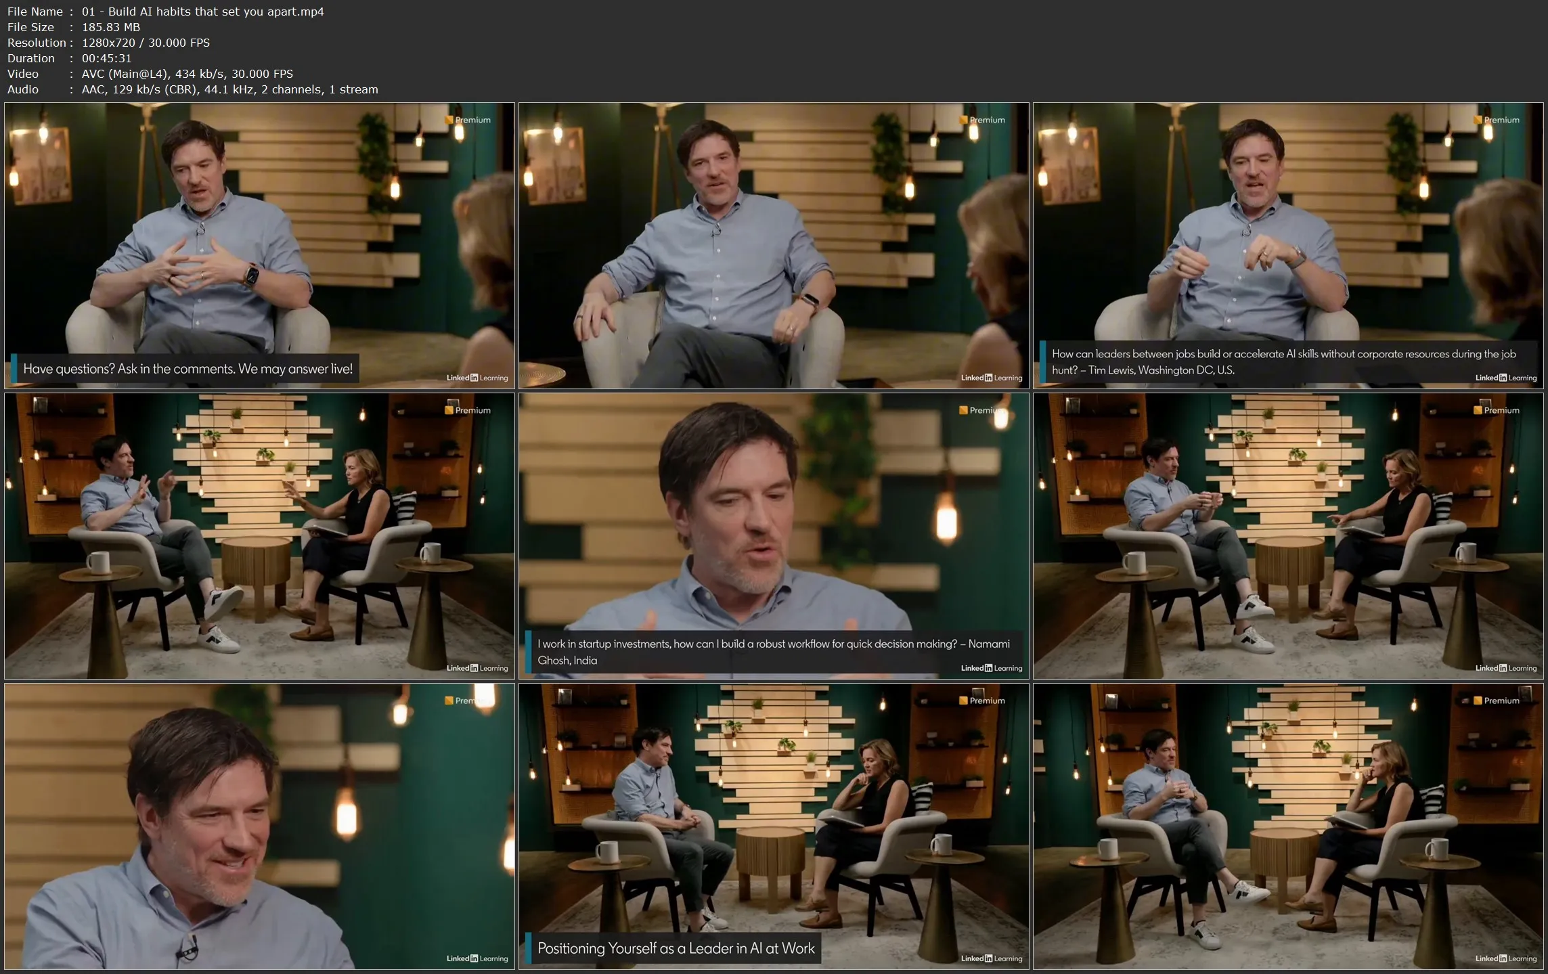Viewport: 1548px width, 974px height.
Task: Click LinkedIn Learning logo in bottom-right thumbnail
Action: pyautogui.click(x=1506, y=958)
